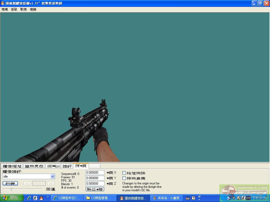
Task: Open the first menu in the menu bar
Action: tap(5, 9)
